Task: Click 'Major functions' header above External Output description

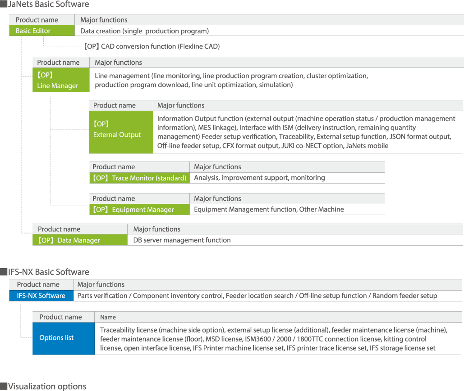Action: pos(181,105)
